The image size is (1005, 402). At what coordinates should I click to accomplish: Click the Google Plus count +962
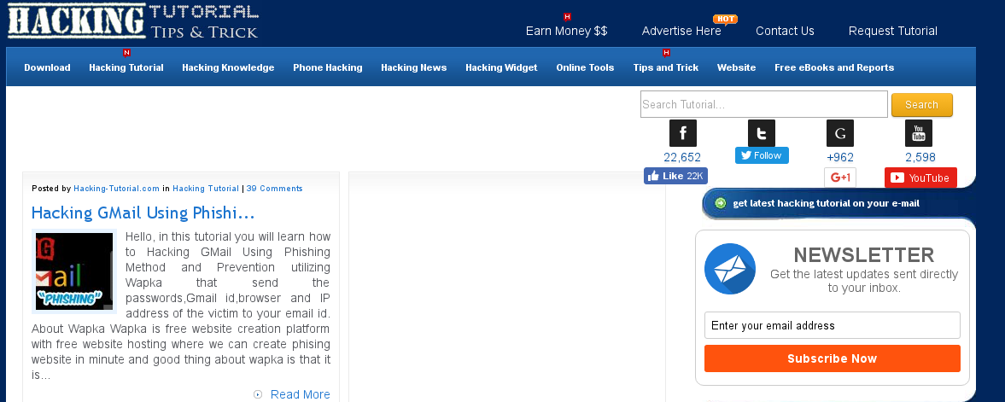(839, 157)
